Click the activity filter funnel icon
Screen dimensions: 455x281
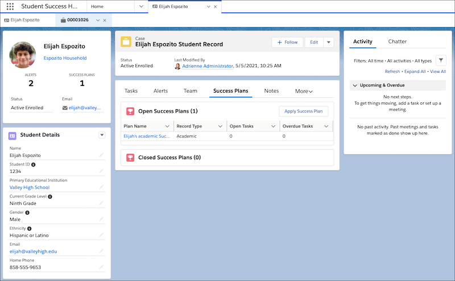pos(441,60)
